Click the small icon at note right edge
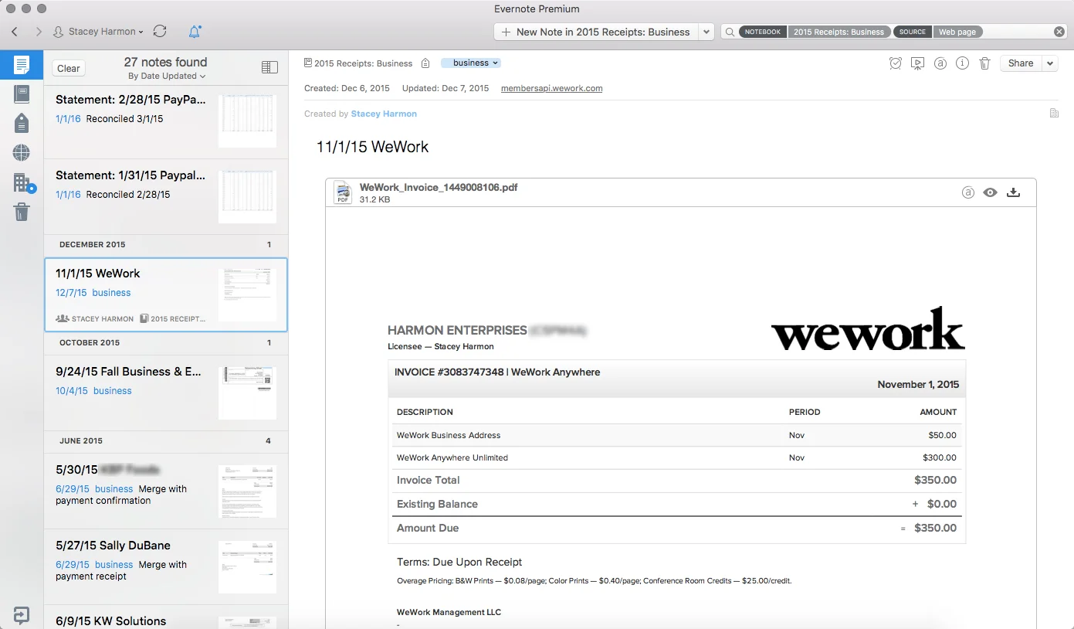This screenshot has width=1074, height=629. coord(1054,114)
